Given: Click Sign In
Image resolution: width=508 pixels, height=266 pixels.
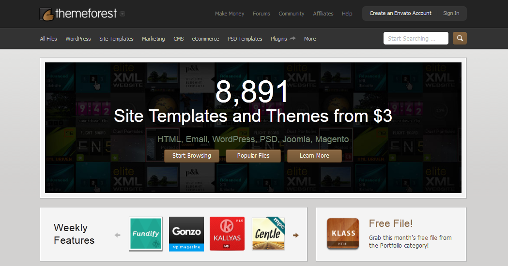Looking at the screenshot, I should [x=451, y=13].
